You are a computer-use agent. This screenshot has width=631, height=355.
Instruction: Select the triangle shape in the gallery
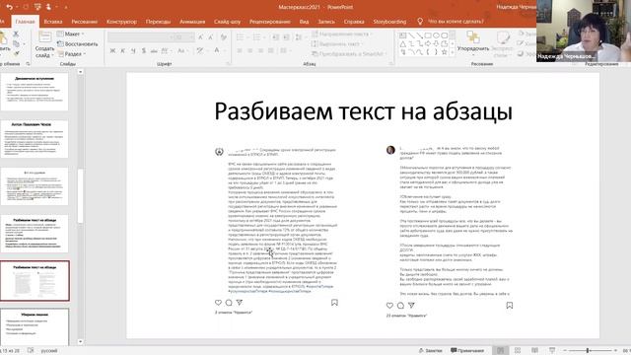pyautogui.click(x=403, y=43)
